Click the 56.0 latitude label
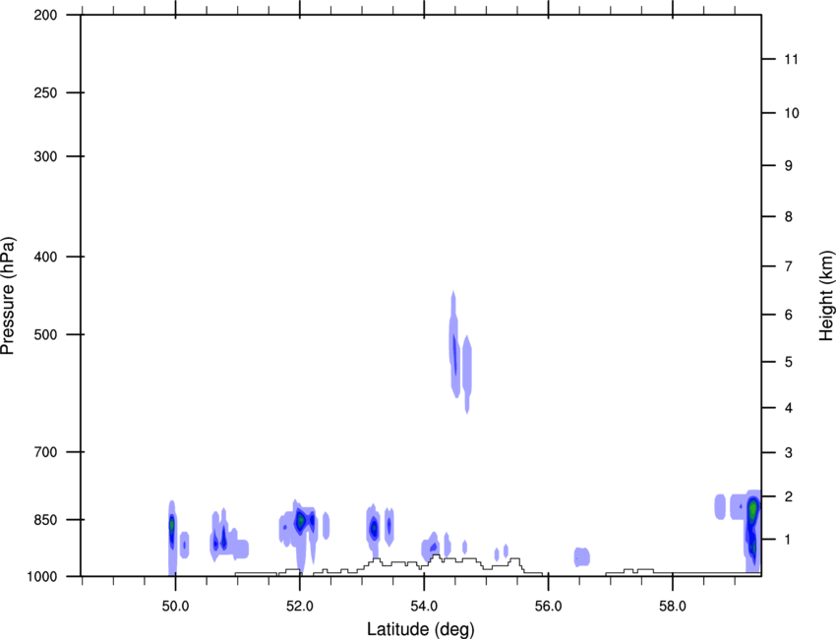 click(x=548, y=607)
